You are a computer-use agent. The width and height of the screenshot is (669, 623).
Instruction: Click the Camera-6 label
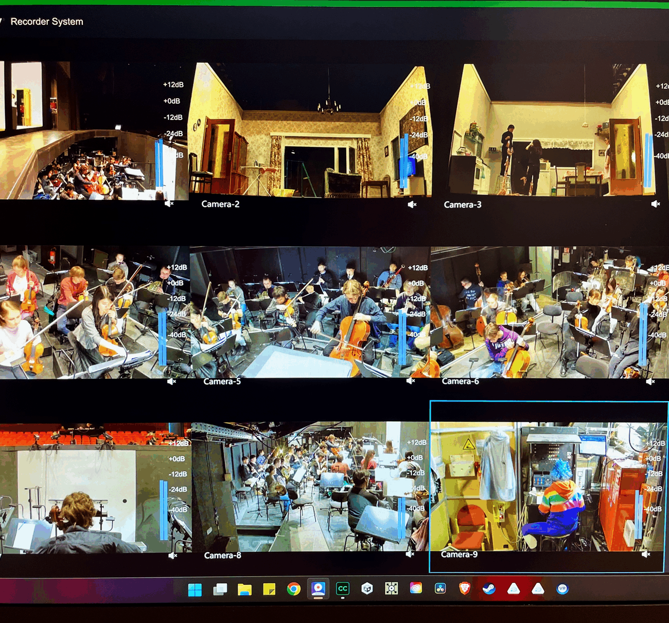[x=460, y=382]
